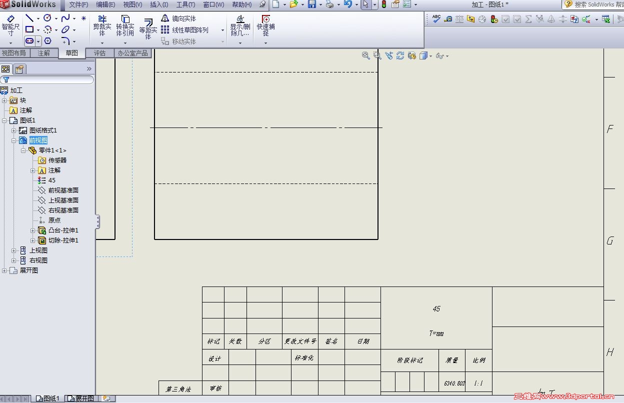Image resolution: width=624 pixels, height=403 pixels.
Task: Select the Slot sketch tool
Action: point(29,41)
